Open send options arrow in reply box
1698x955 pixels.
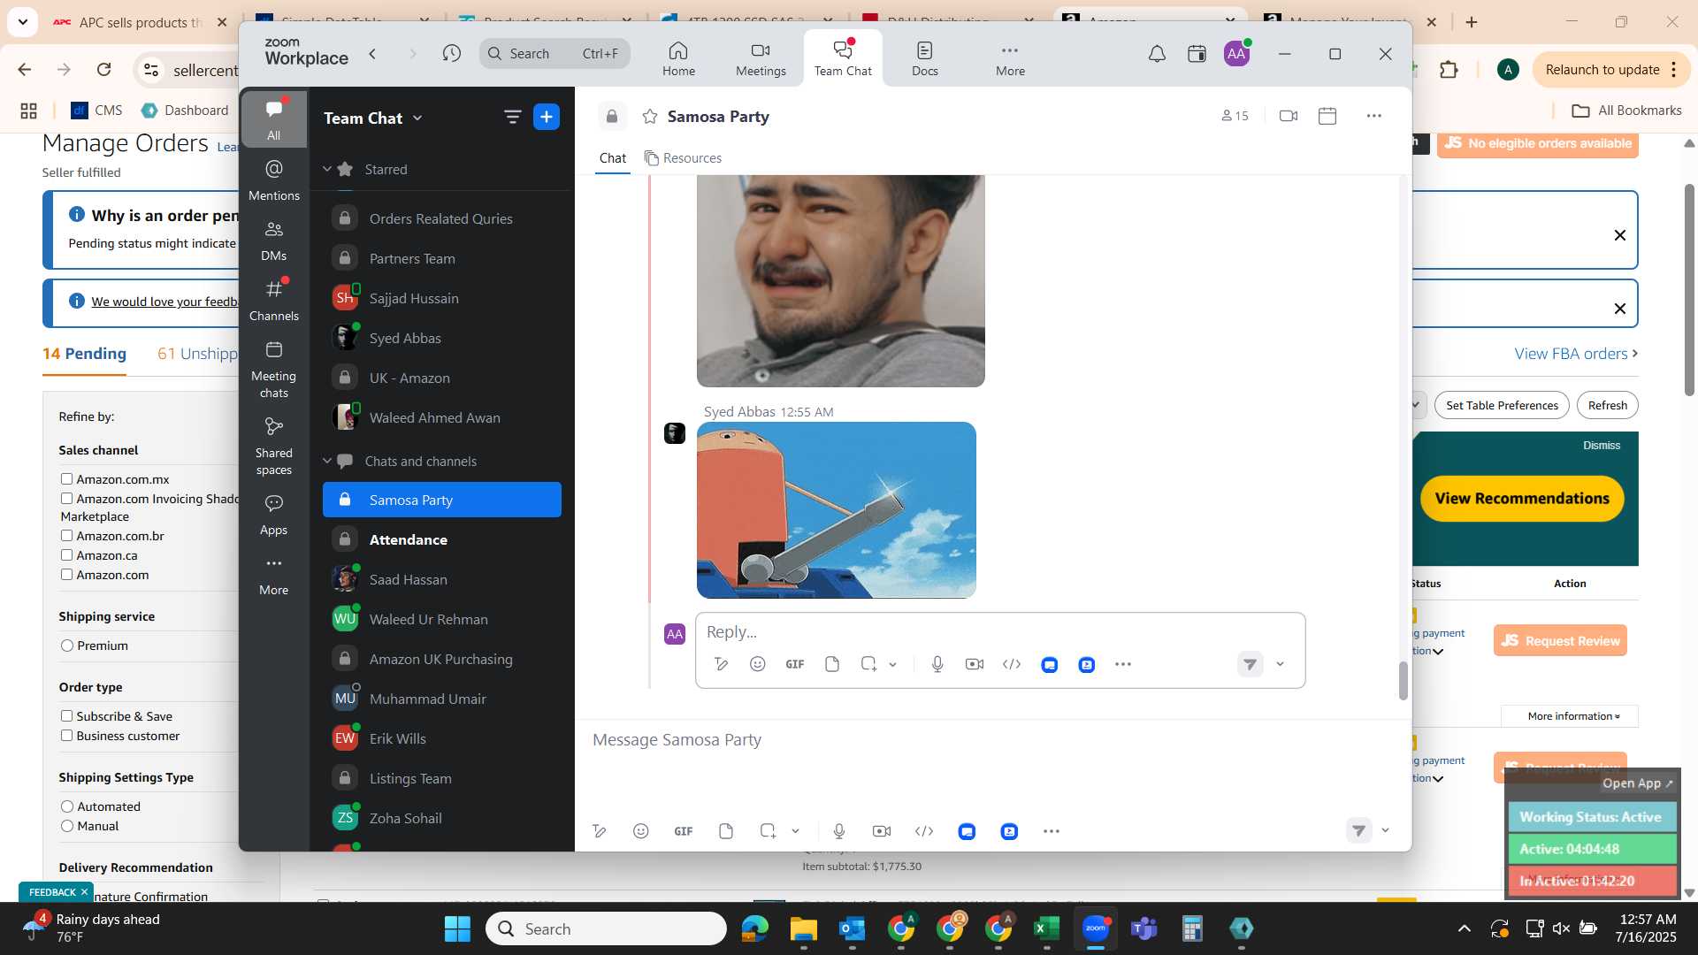[x=1280, y=664]
